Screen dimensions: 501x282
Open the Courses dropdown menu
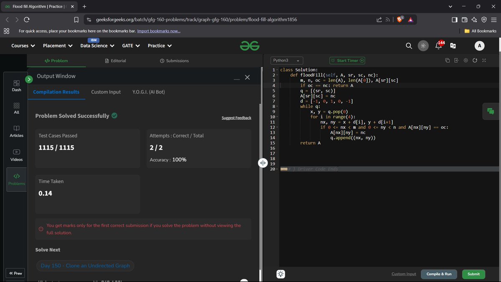(x=23, y=46)
